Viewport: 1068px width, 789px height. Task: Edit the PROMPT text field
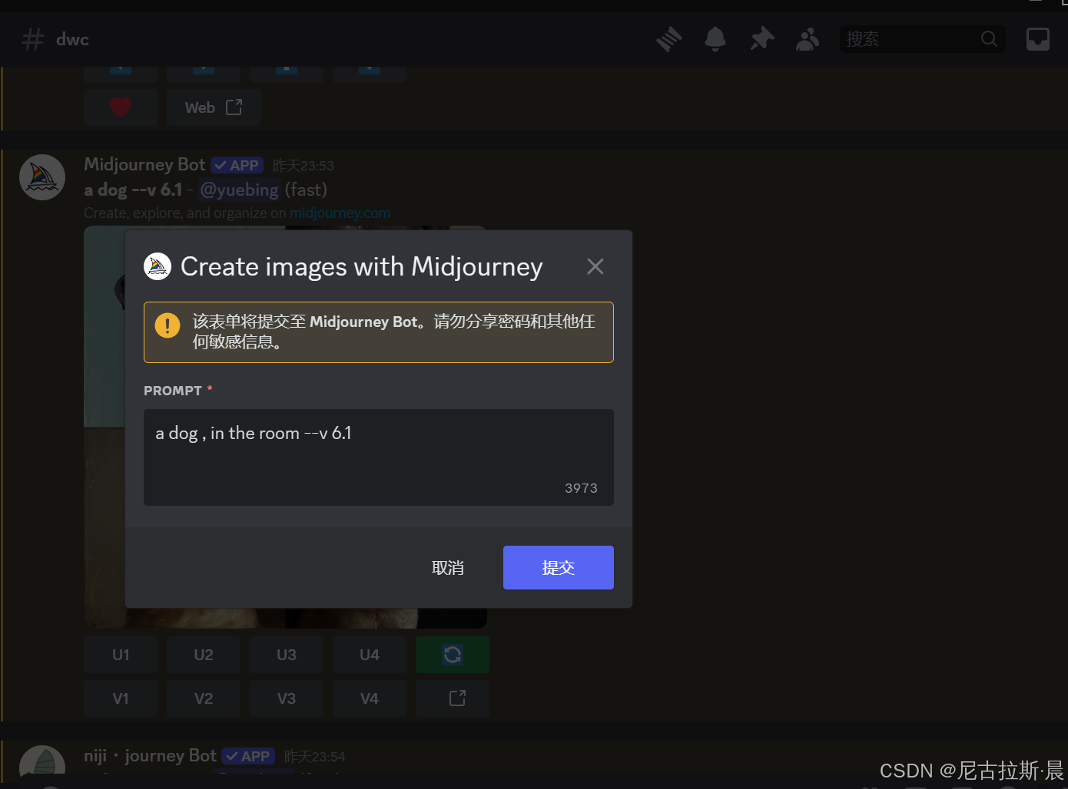coord(379,457)
